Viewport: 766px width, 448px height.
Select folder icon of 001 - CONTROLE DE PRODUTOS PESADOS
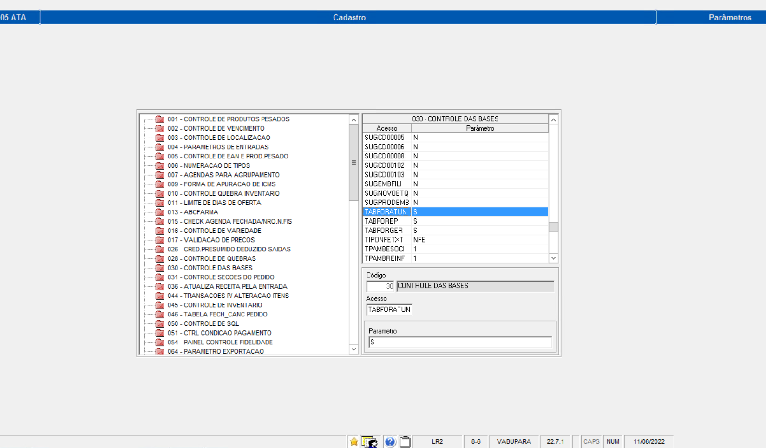tap(160, 119)
